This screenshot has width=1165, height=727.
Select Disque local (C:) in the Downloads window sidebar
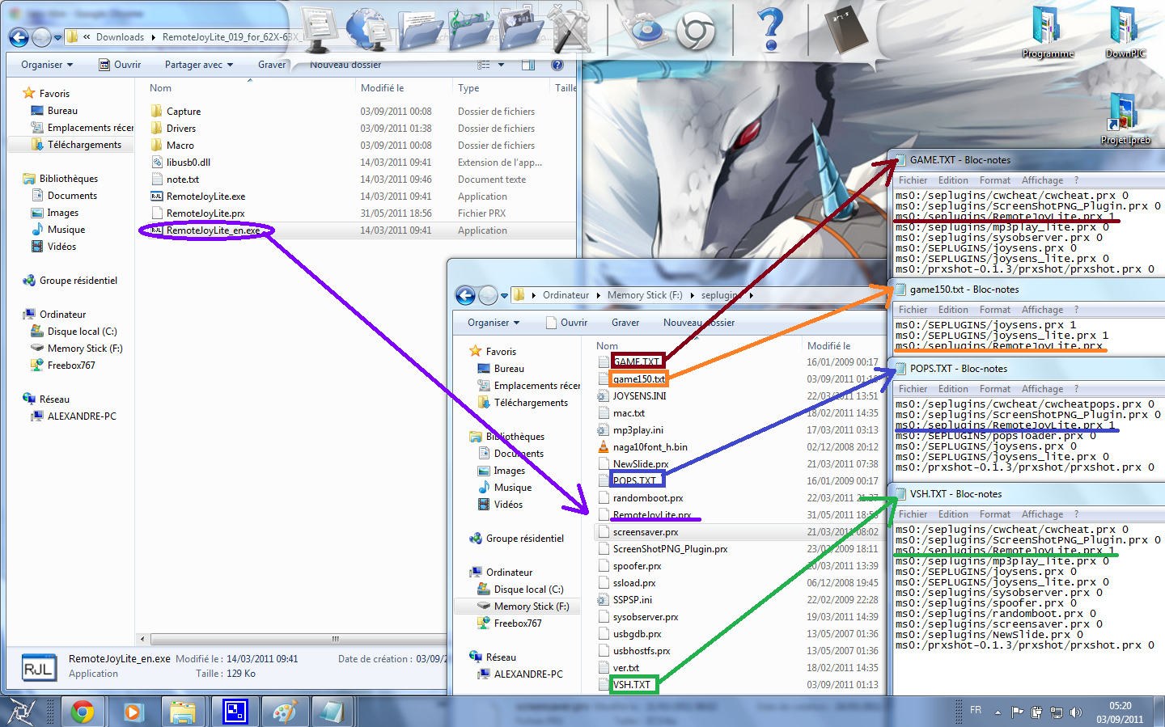[82, 332]
